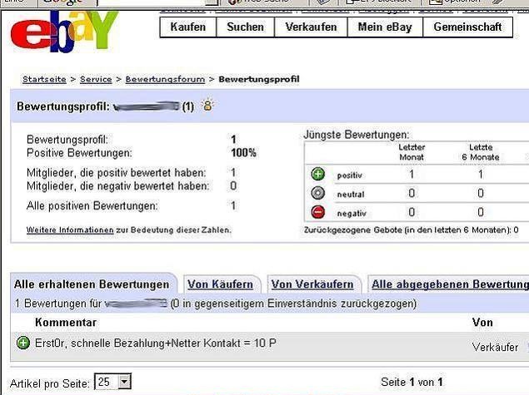Click the grey neutral rating icon
Image resolution: width=529 pixels, height=395 pixels.
(x=317, y=194)
